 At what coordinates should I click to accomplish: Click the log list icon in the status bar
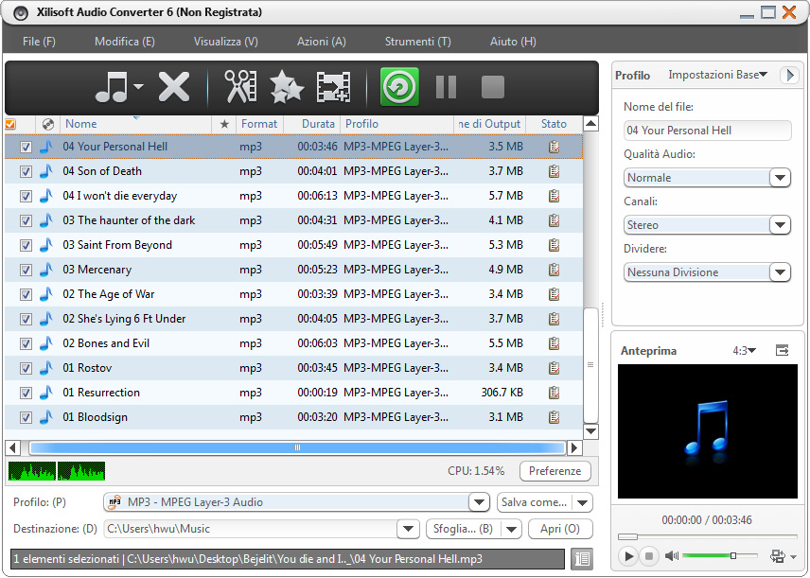(x=582, y=559)
